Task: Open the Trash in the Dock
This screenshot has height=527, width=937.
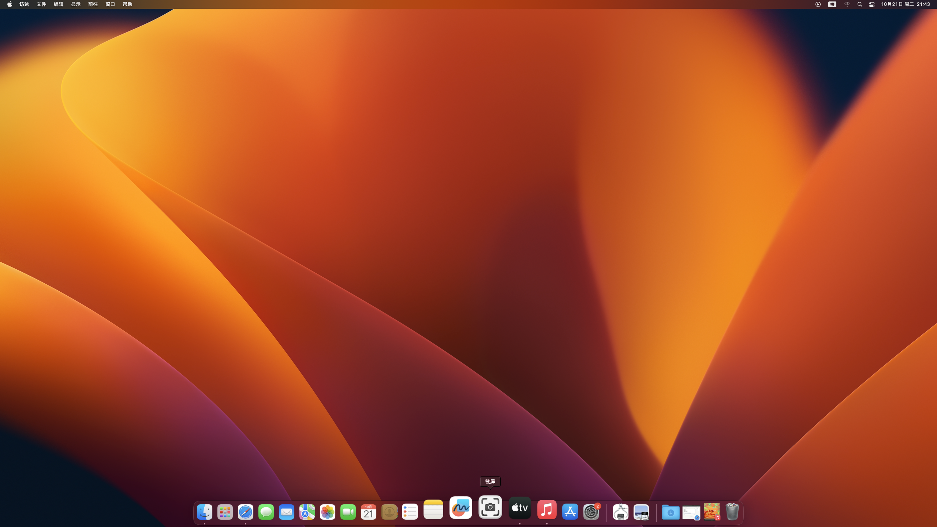Action: [732, 512]
